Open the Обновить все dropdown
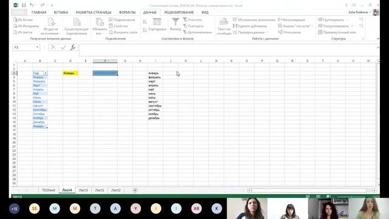This screenshot has width=389, height=219. click(100, 31)
